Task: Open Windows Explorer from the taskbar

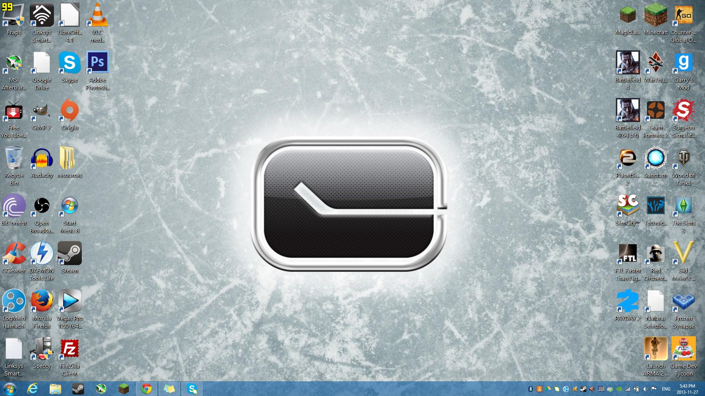Action: pyautogui.click(x=55, y=389)
